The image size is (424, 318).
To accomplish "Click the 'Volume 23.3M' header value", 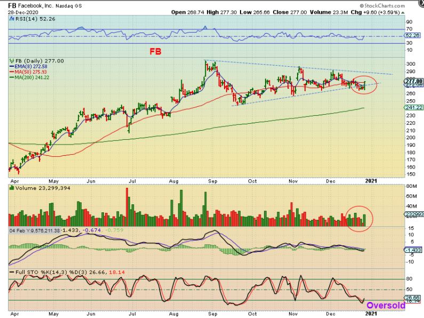I will [329, 12].
